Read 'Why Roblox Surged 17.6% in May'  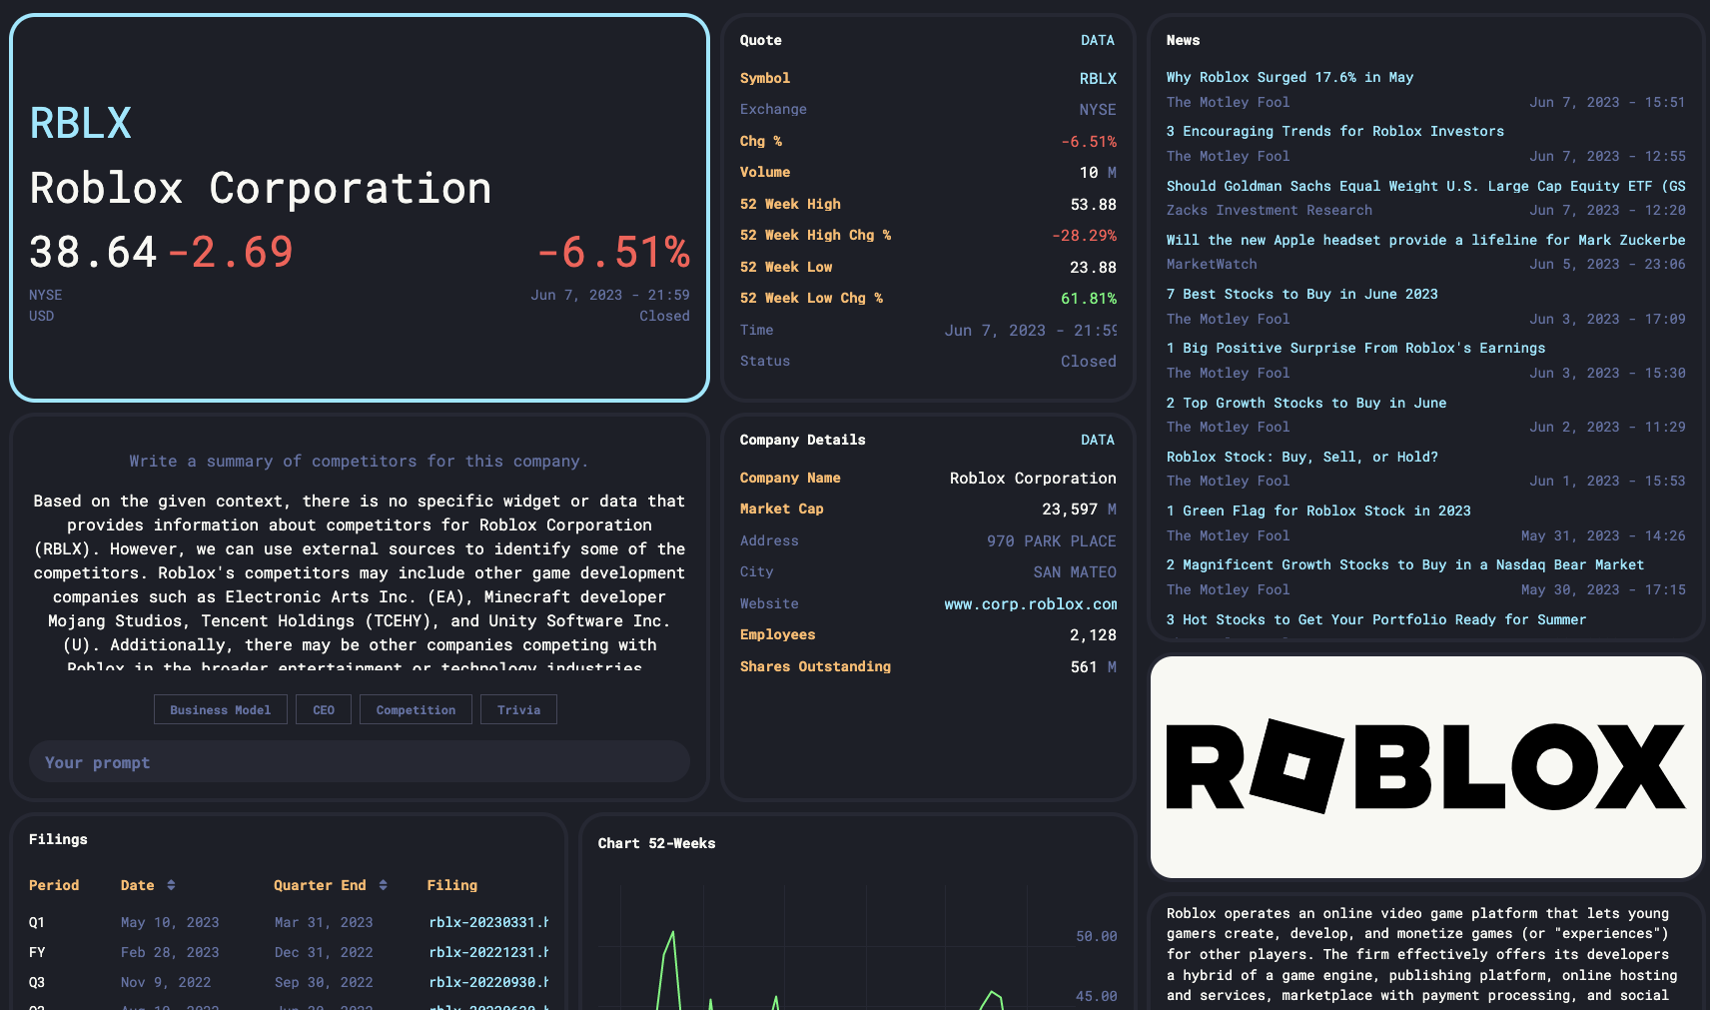(1289, 77)
